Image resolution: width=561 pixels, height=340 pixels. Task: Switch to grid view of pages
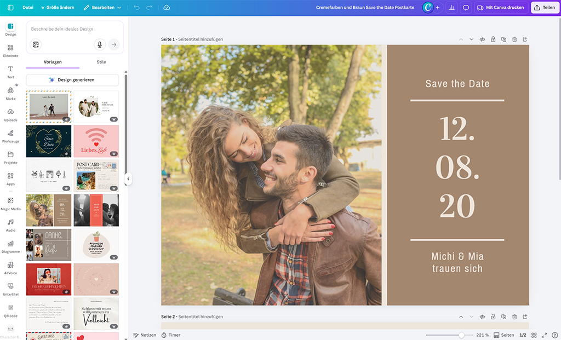point(534,335)
